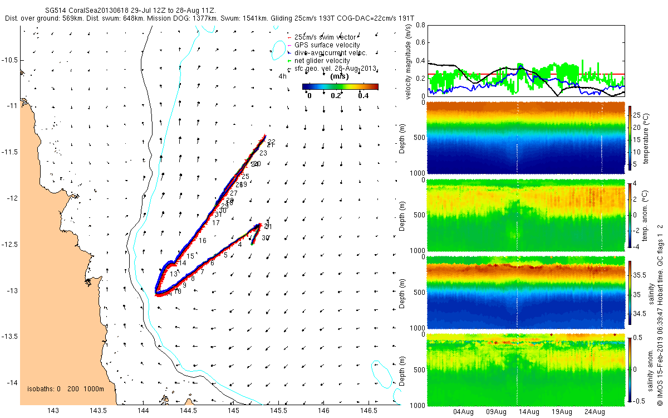Click the temp. anom. colorbar
Viewport: 668px width, 418px height.
(630, 215)
